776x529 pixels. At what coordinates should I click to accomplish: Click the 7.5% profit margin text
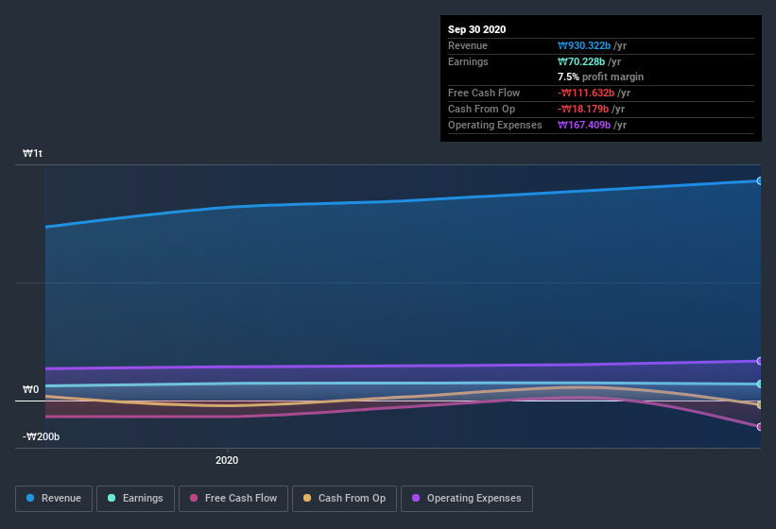(x=601, y=77)
